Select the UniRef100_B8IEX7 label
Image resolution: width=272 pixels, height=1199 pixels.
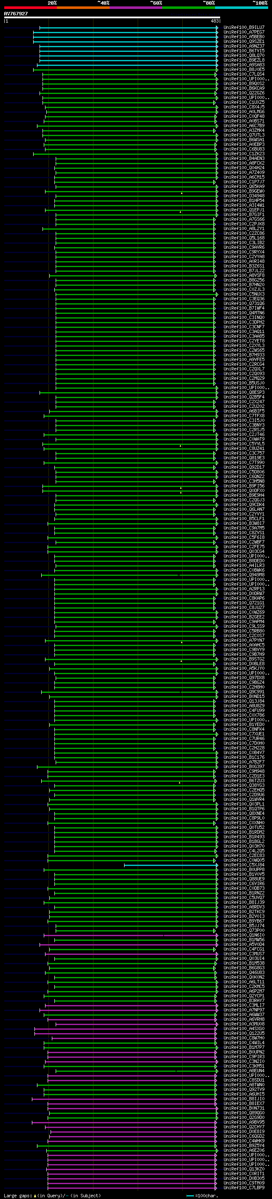(x=244, y=1103)
